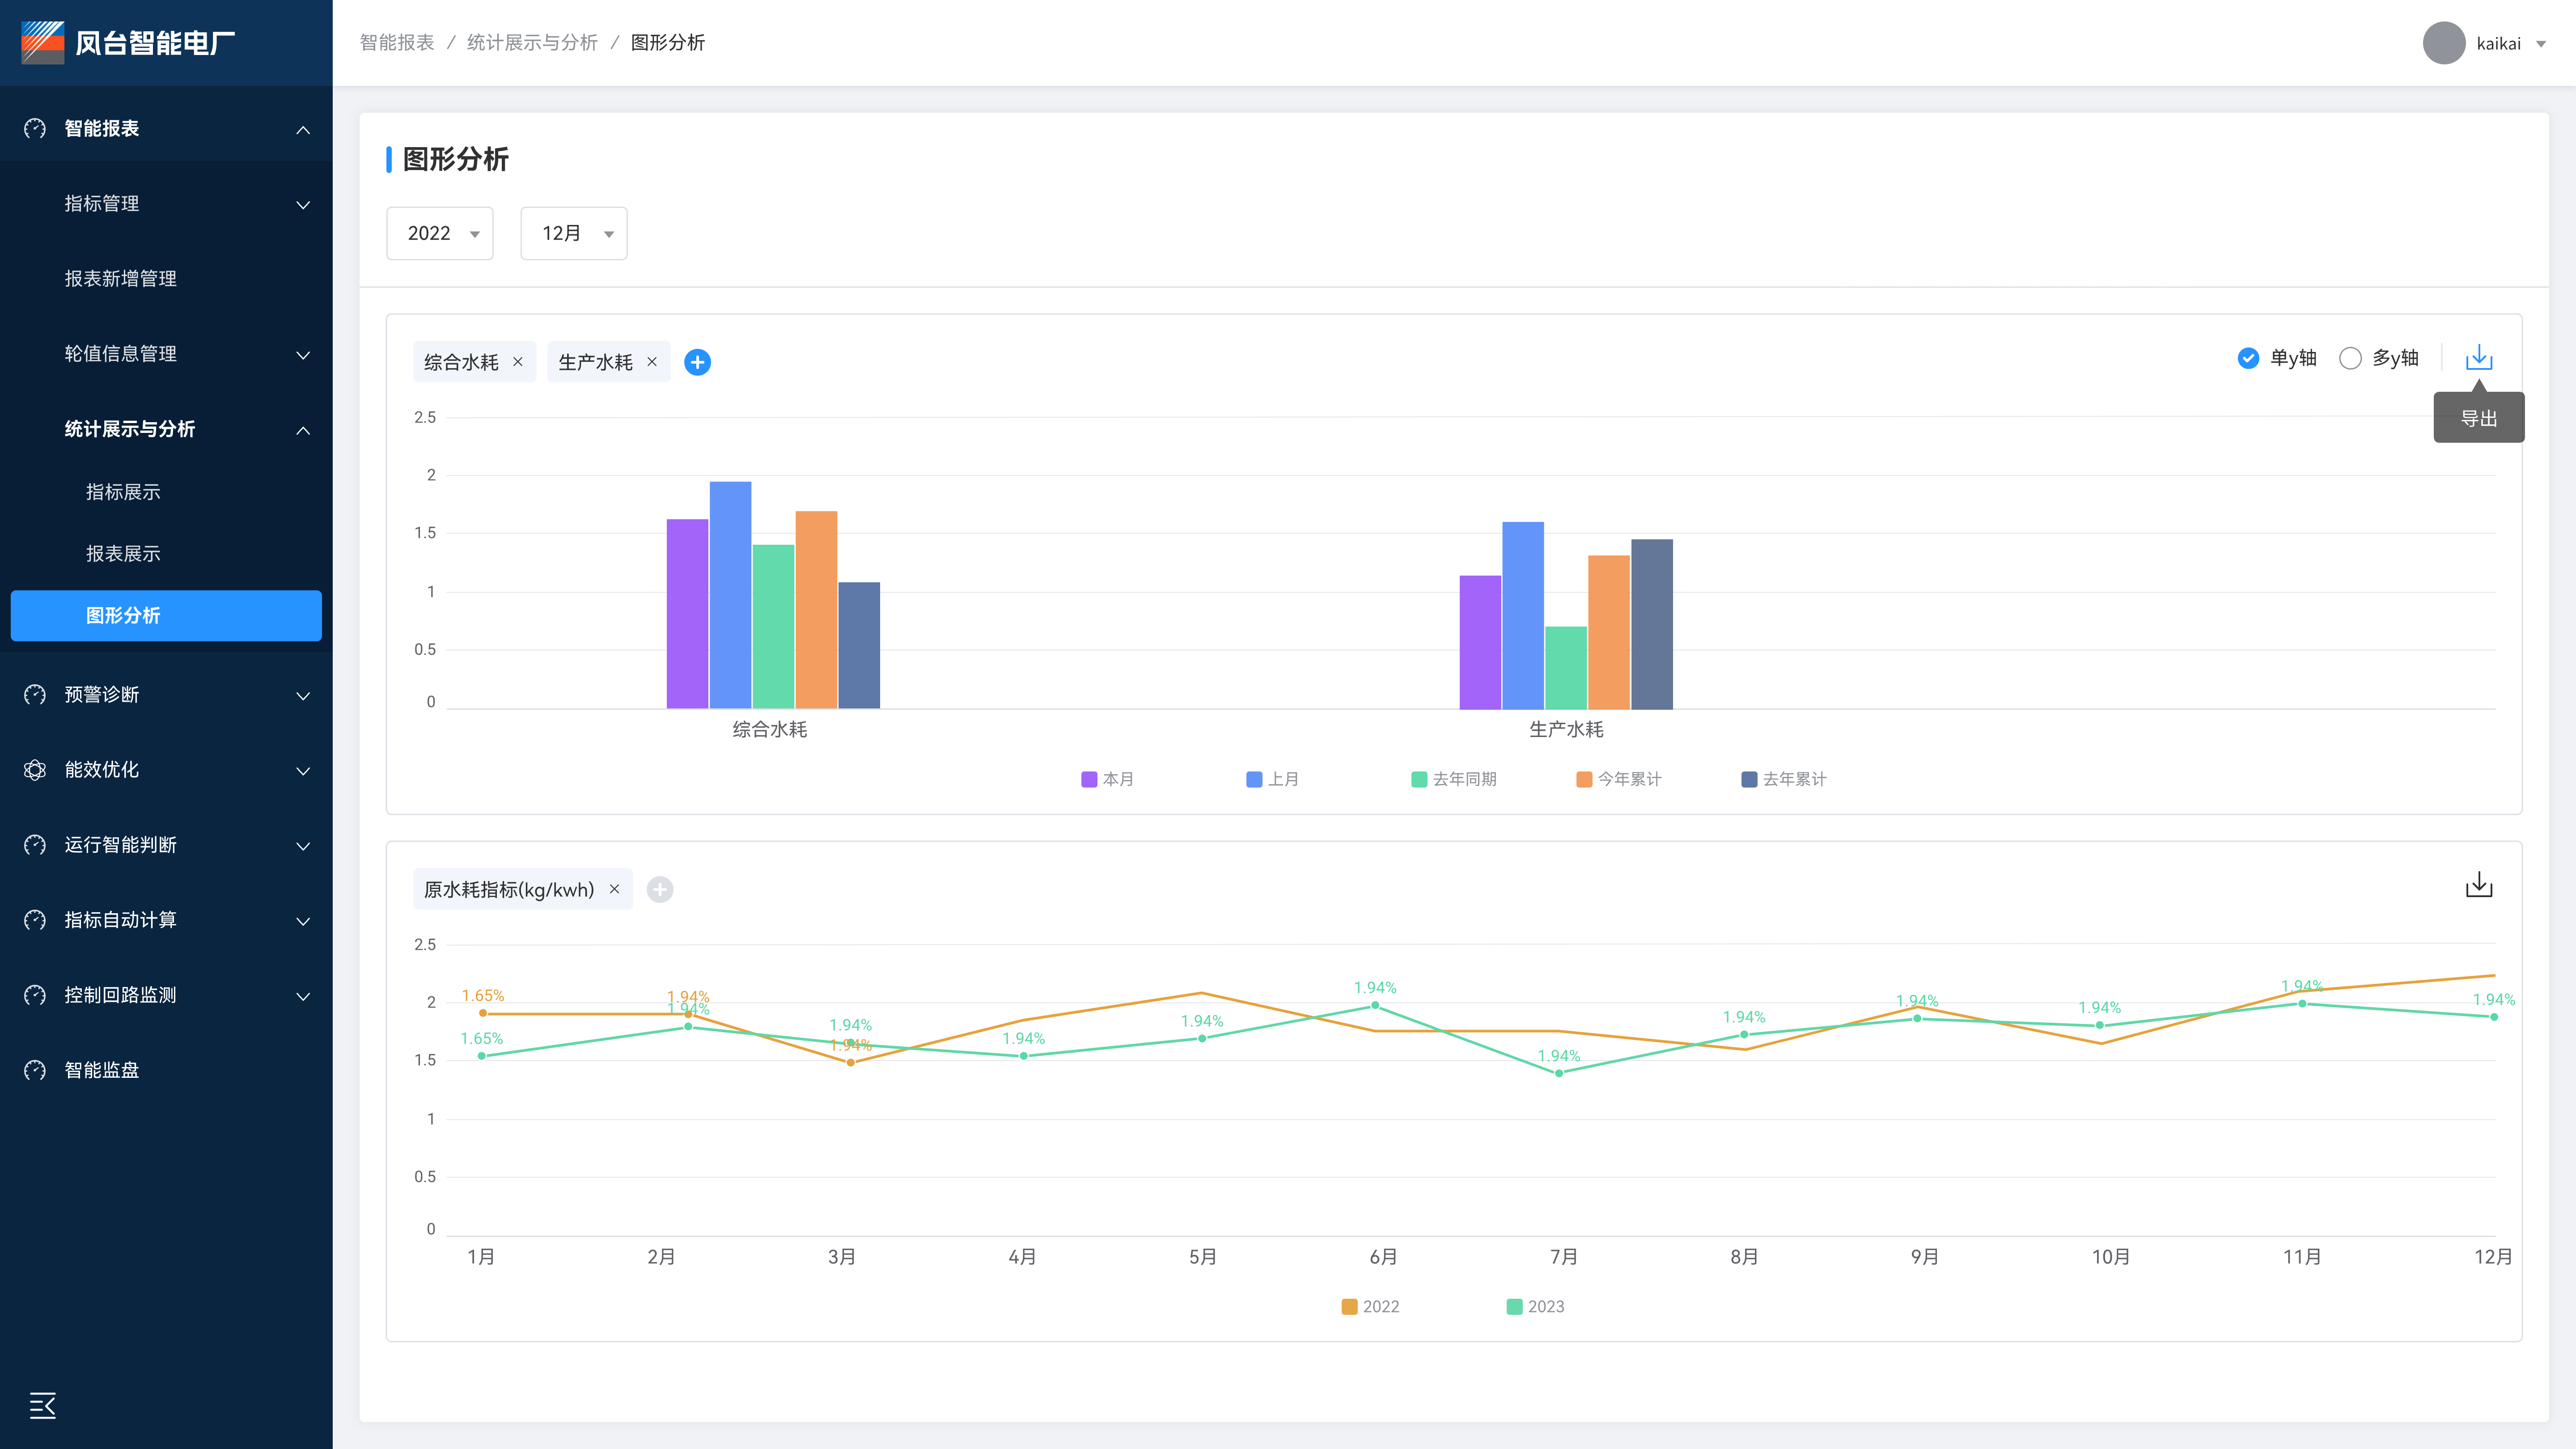This screenshot has width=2576, height=1449.
Task: Toggle the 去年累计 legend series
Action: pyautogui.click(x=1783, y=779)
